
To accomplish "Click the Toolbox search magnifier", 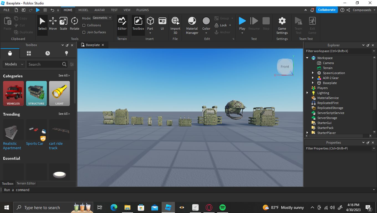I will 64,64.
